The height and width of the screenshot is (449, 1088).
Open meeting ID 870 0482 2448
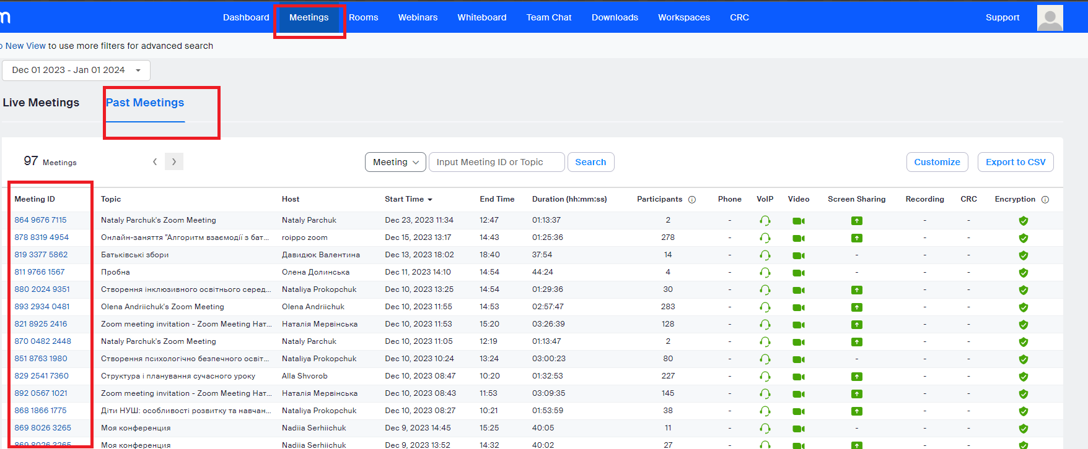[43, 341]
